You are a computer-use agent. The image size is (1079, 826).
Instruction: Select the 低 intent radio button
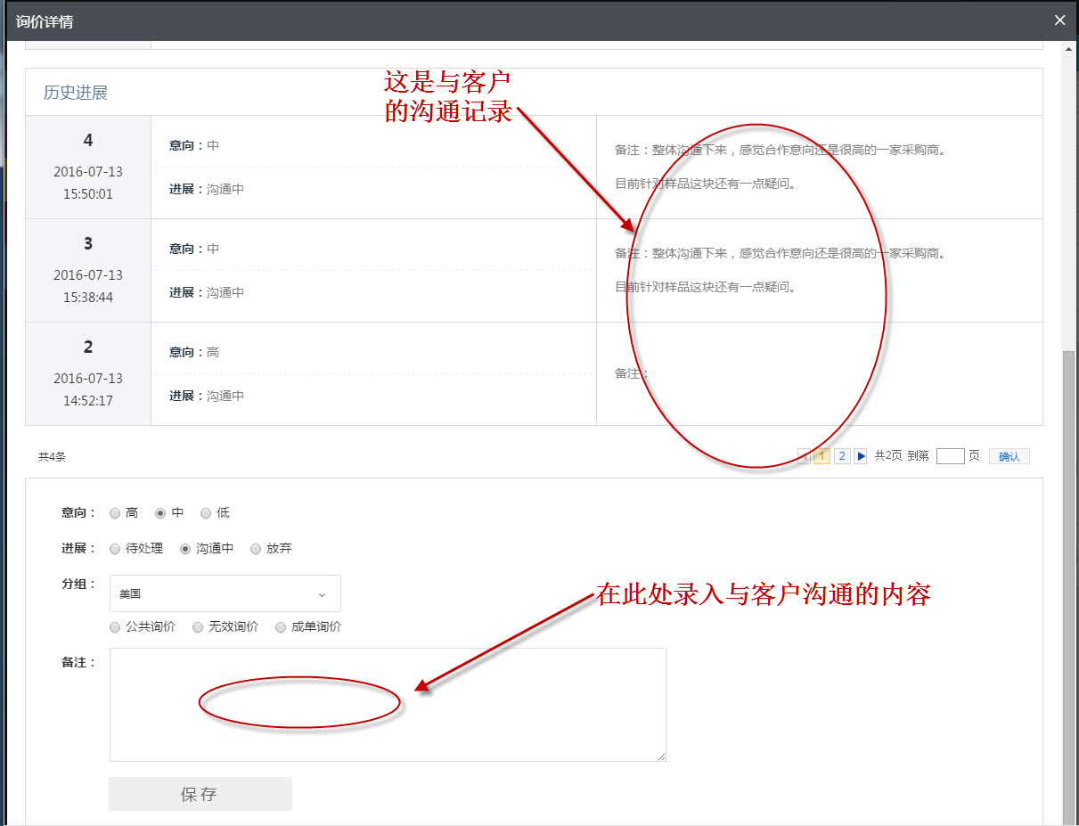(205, 513)
